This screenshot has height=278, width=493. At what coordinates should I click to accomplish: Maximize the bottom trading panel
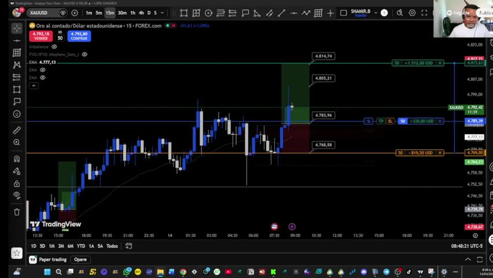click(479, 259)
